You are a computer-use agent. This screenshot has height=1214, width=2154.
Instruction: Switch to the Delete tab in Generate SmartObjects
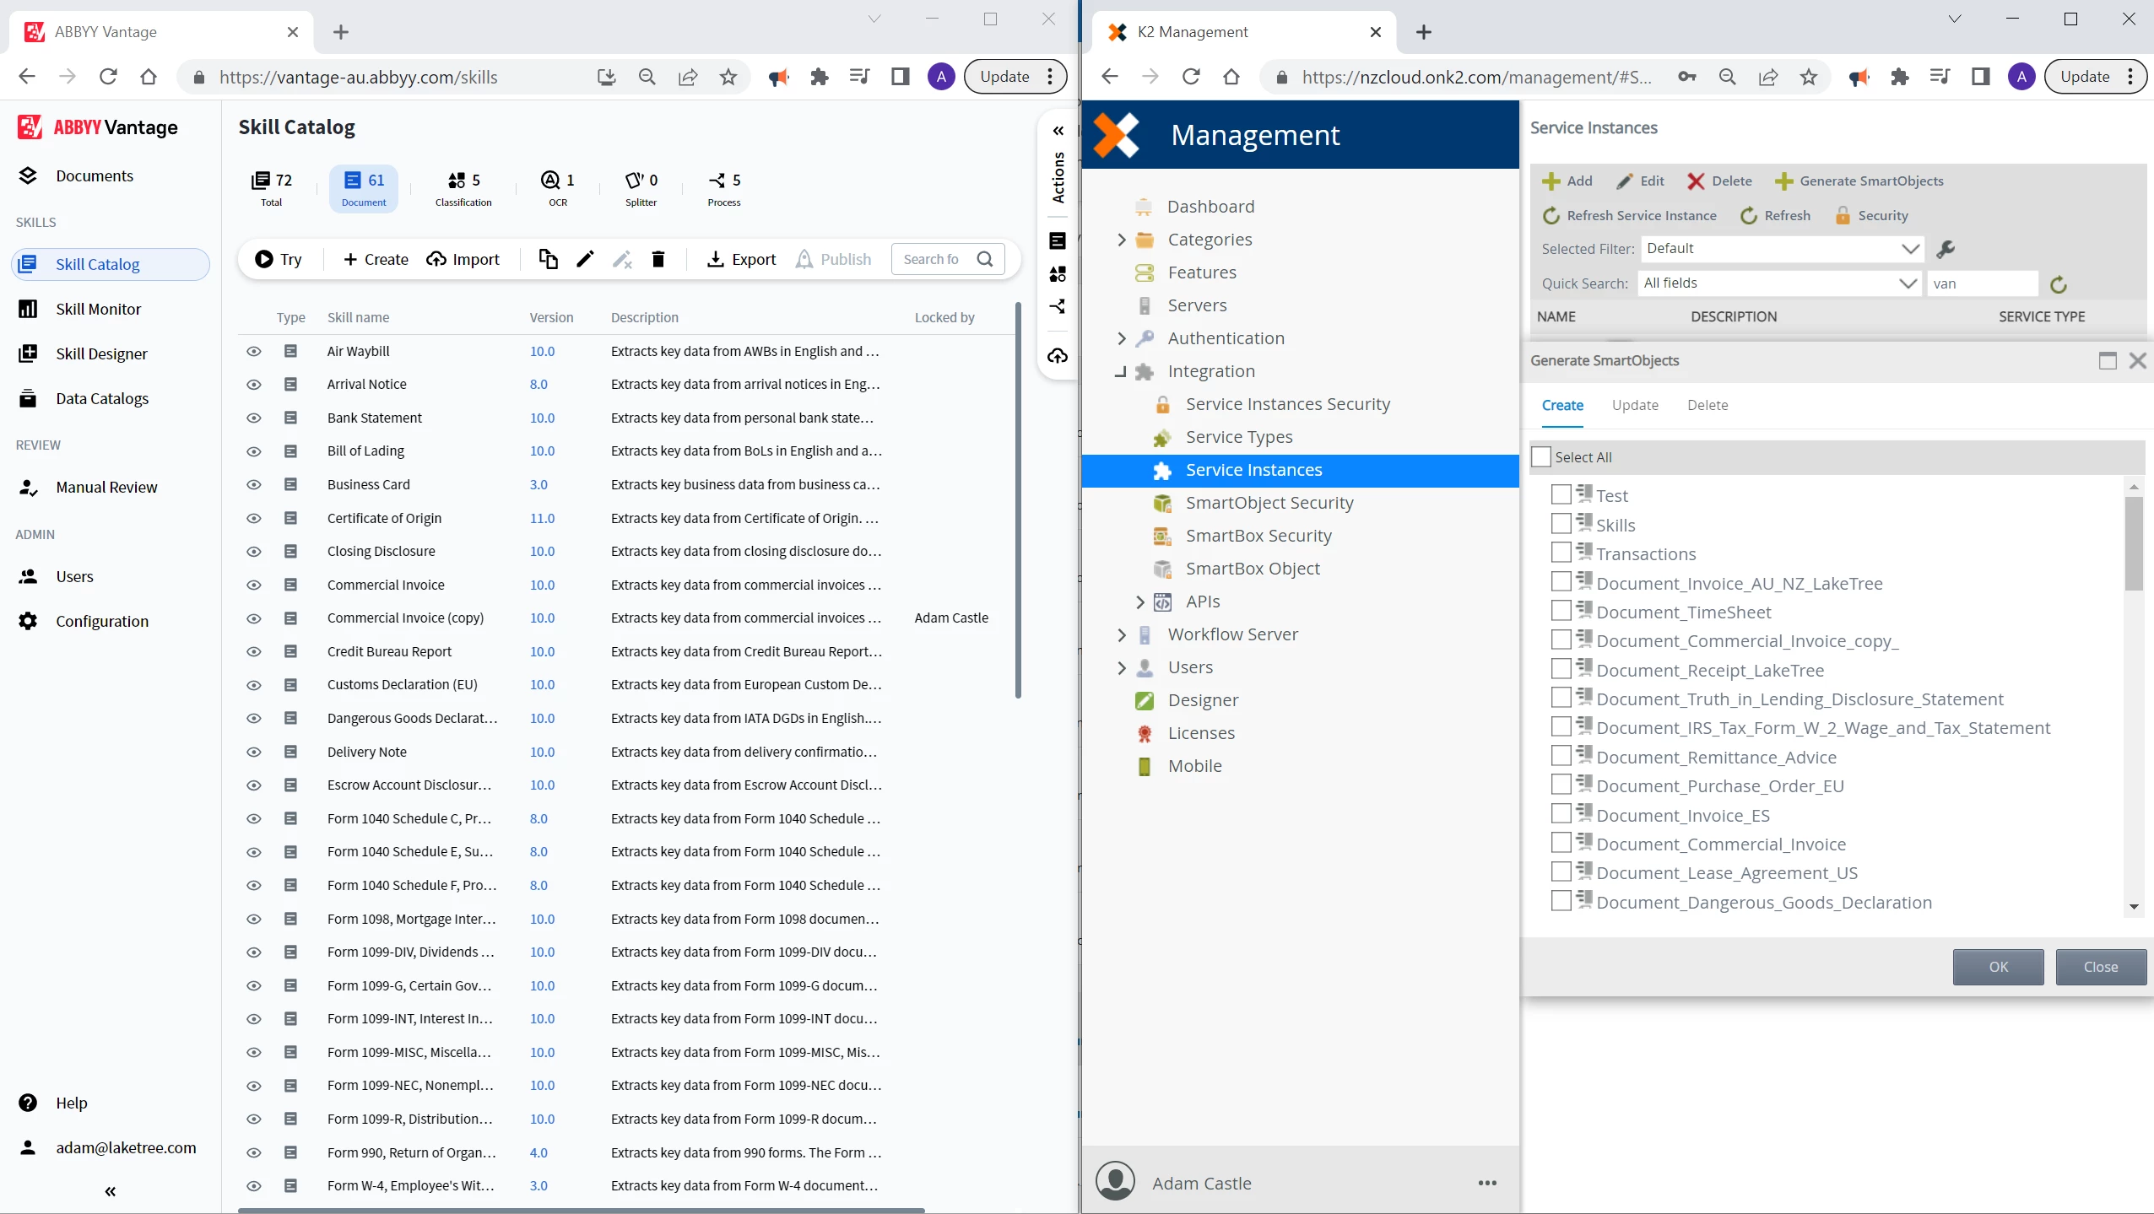coord(1708,405)
